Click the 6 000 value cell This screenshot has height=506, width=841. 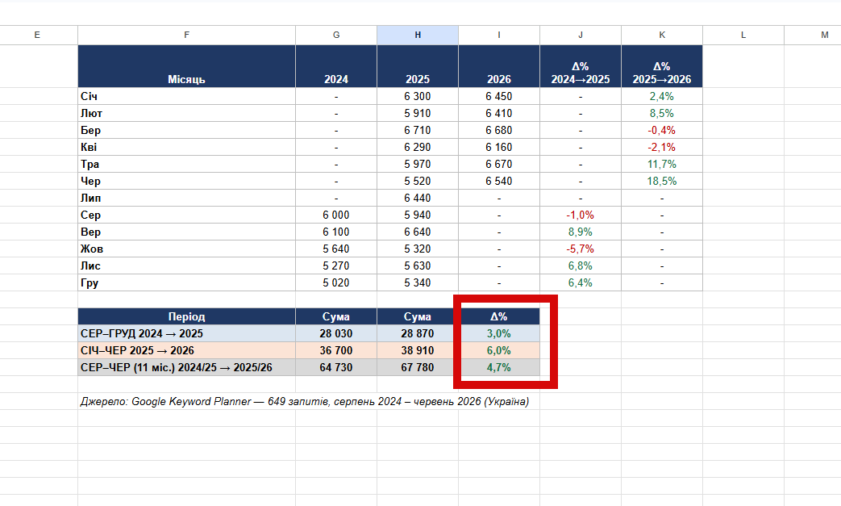click(x=336, y=215)
